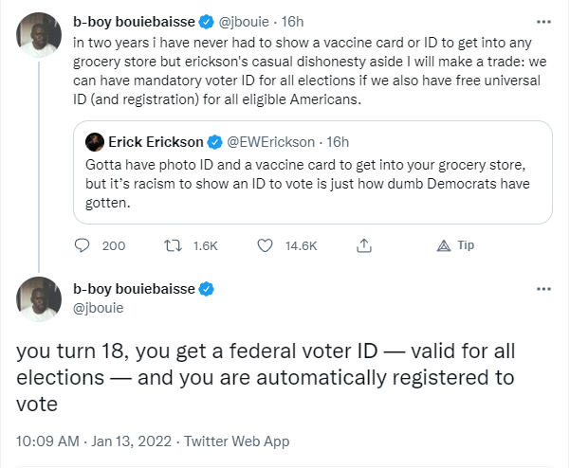
Task: Click the Tip triangle icon
Action: point(444,245)
